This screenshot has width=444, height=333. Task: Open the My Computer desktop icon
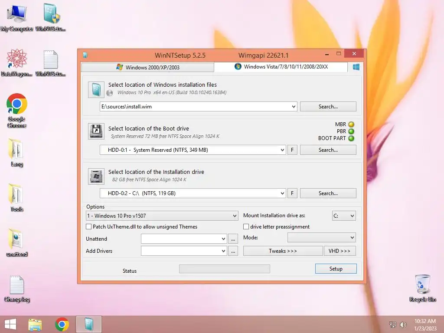[x=16, y=17]
